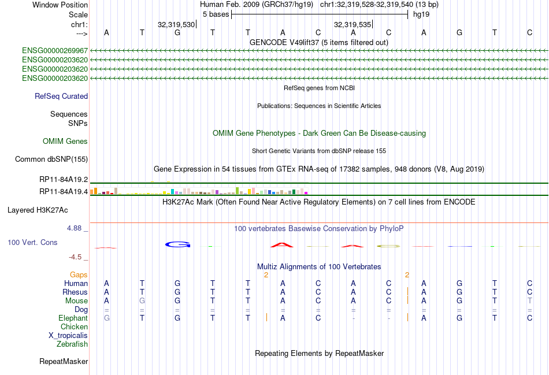Click the RP11-84A19.4 GTEx tissue bar chart
Screen dimensions: 549x375
pos(199,191)
